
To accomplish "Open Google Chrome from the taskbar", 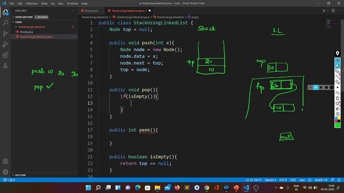I will 206,188.
